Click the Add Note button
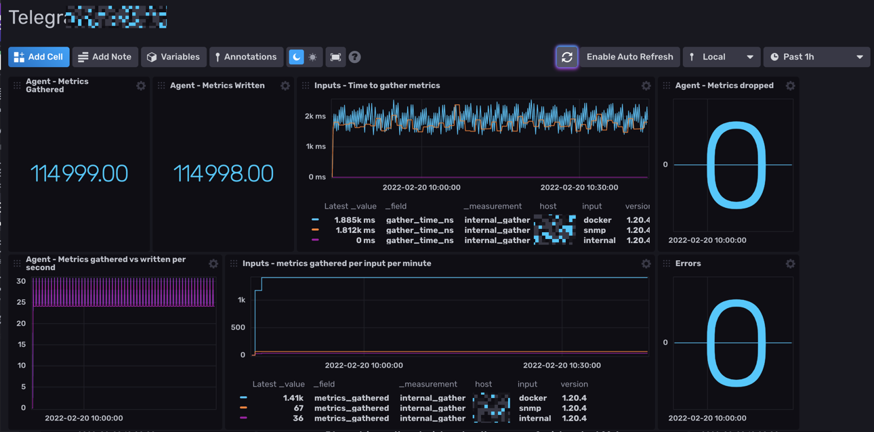 pyautogui.click(x=105, y=57)
